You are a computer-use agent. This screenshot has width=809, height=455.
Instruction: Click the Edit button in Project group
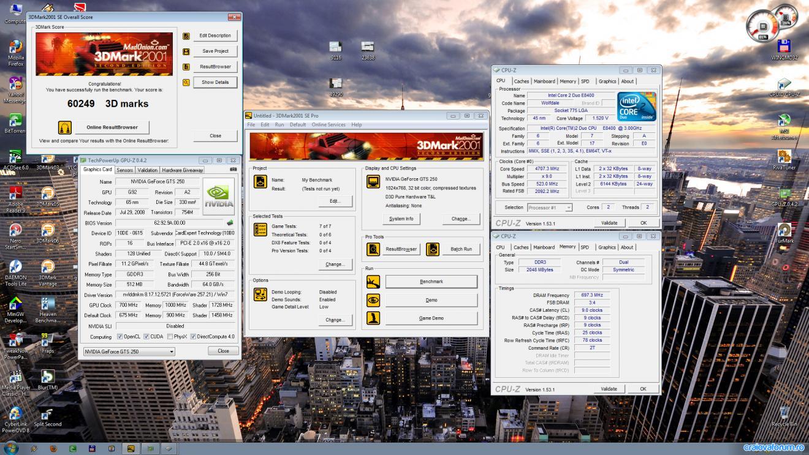click(335, 201)
